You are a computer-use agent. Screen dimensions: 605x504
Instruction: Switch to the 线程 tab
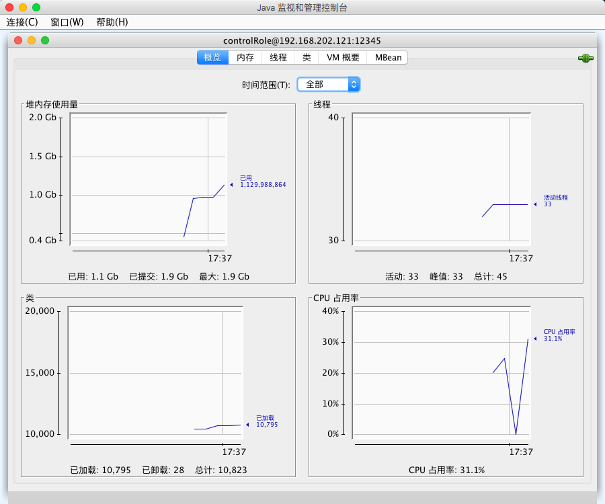tap(278, 58)
